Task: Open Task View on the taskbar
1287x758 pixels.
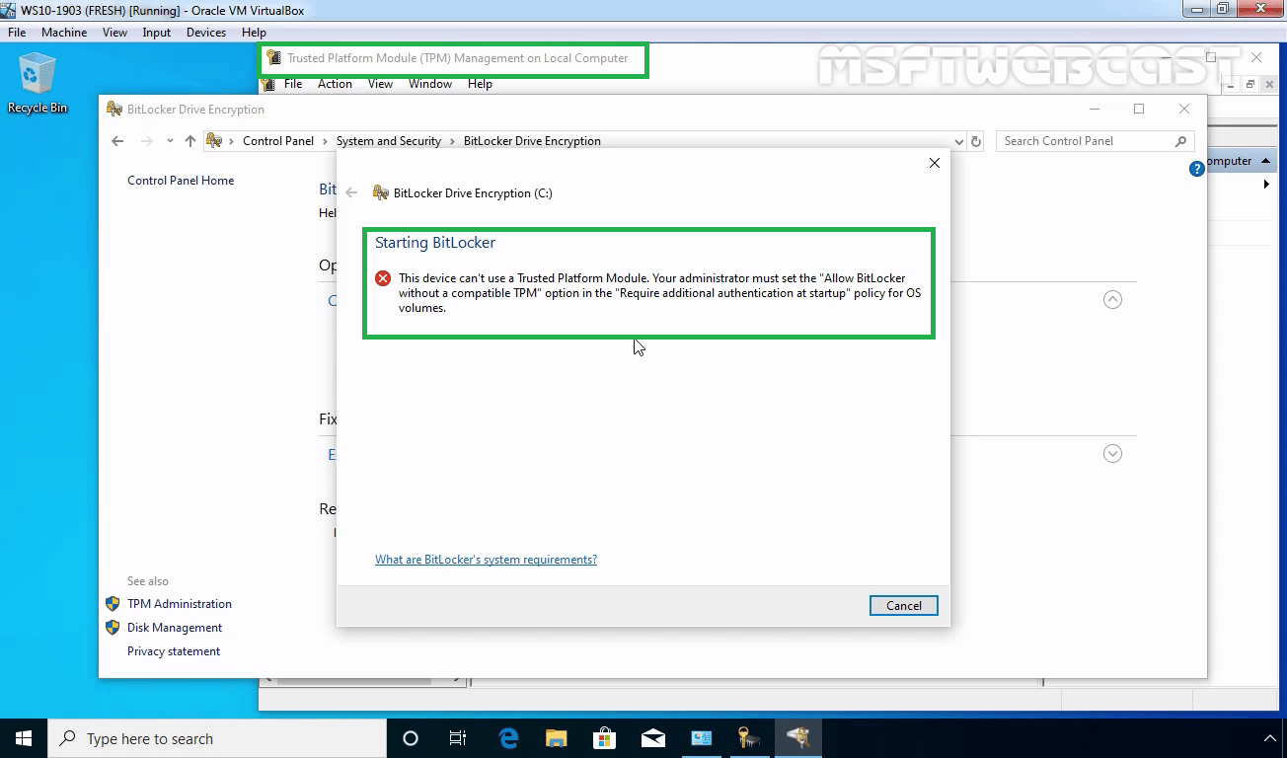Action: pos(458,738)
